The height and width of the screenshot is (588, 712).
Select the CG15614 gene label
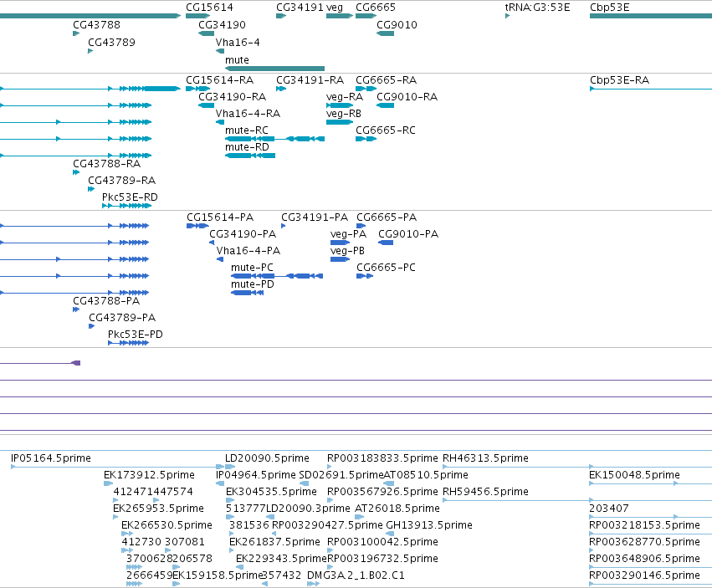(x=209, y=8)
